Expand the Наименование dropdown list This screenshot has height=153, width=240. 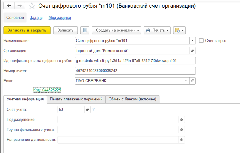pyautogui.click(x=193, y=40)
